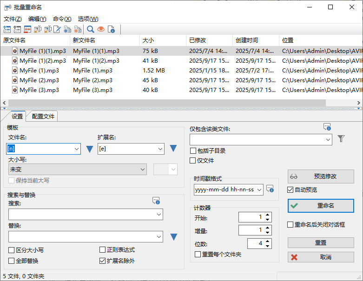Viewport: 363px width, 281px height.
Task: Click the 取消 button
Action: pos(321,257)
